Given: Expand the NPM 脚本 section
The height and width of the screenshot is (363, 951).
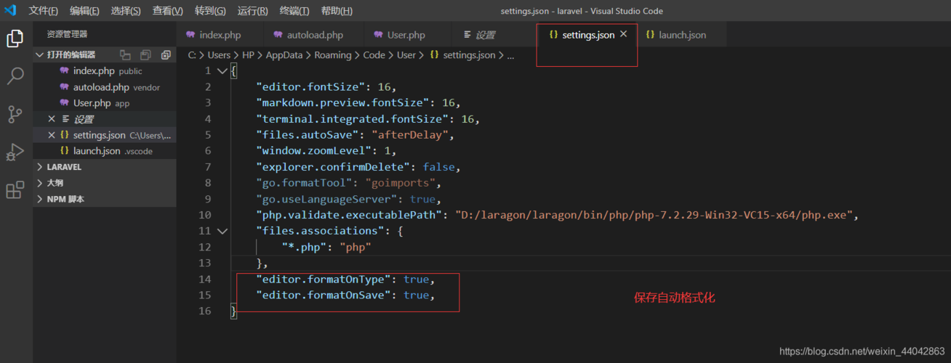Looking at the screenshot, I should (40, 199).
